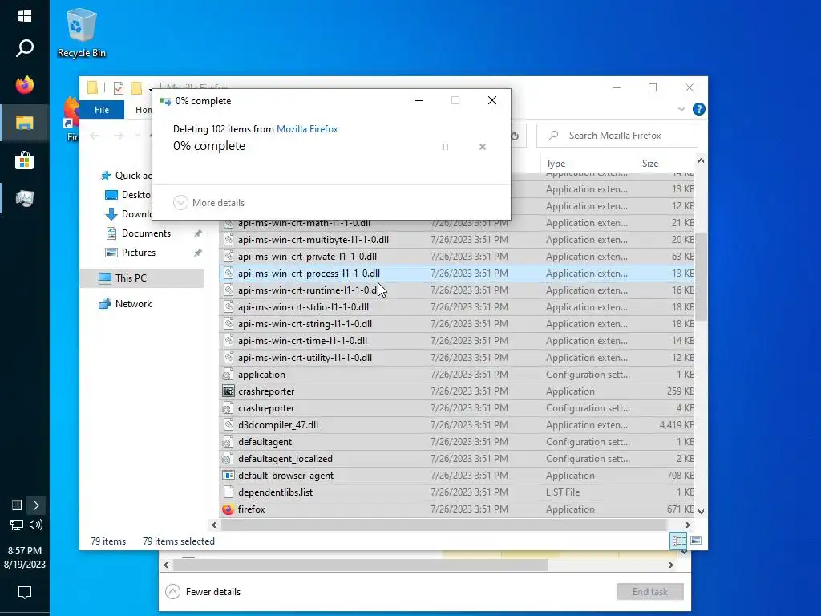
Task: Click the dependentlibs.list file icon
Action: click(x=228, y=492)
